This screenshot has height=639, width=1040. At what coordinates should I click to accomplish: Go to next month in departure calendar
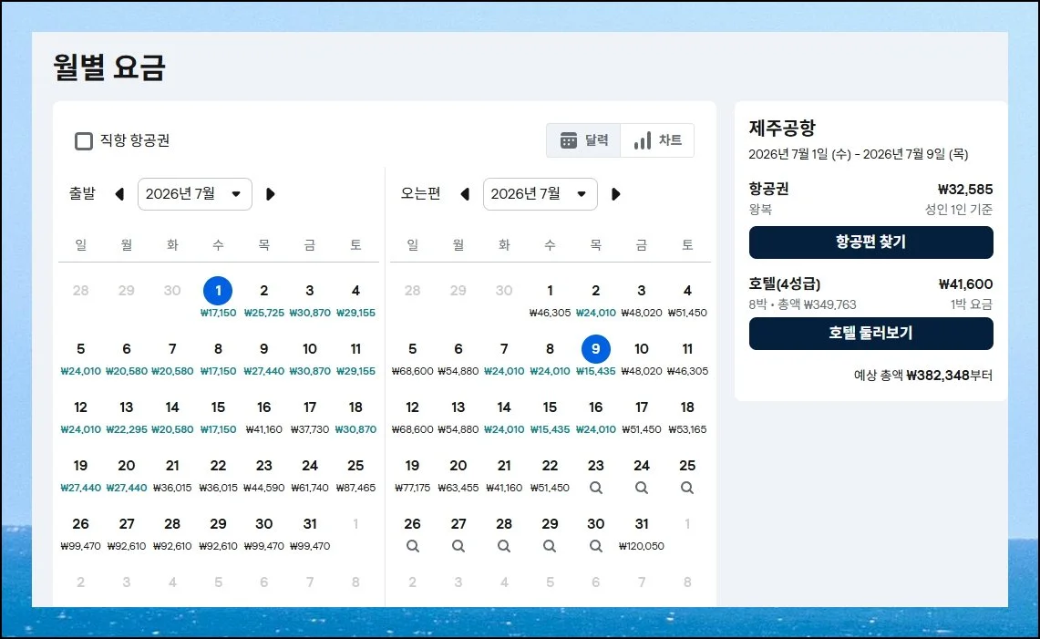tap(270, 194)
